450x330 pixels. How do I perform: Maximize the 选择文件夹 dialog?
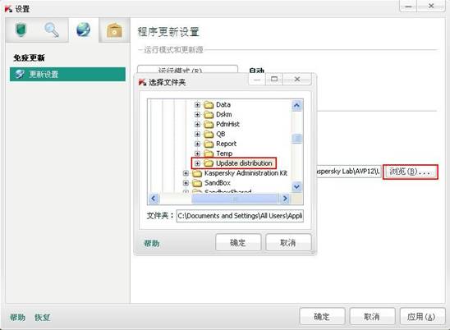tap(274, 80)
